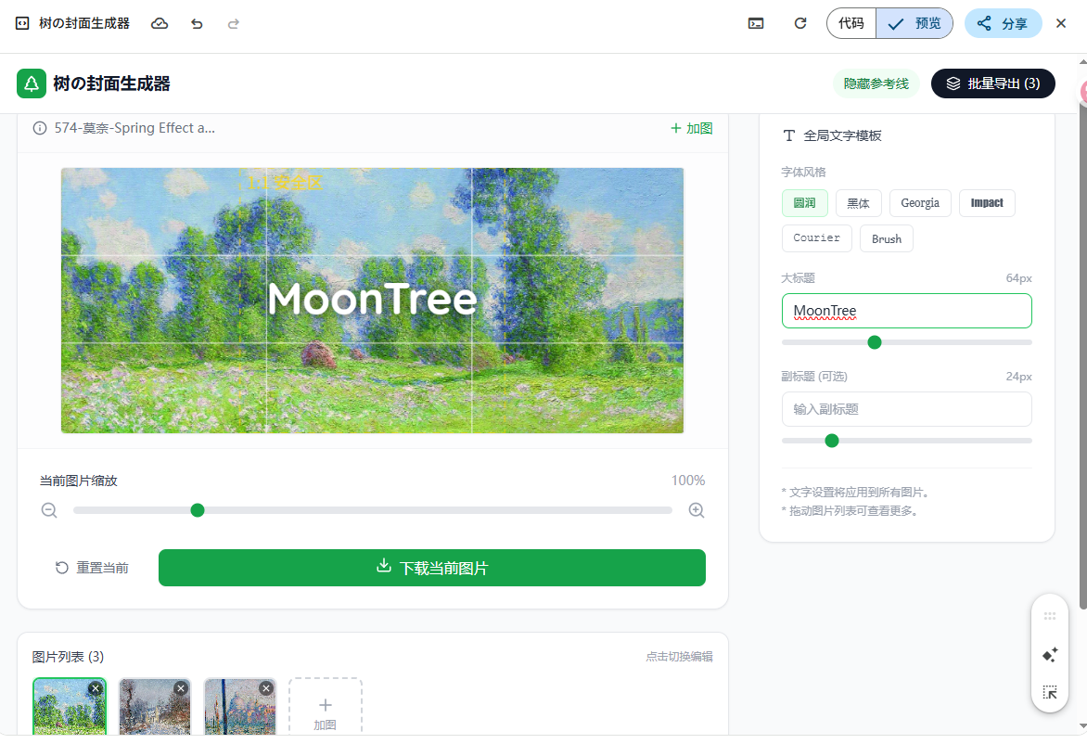Select the second image thumbnail in list

[x=154, y=711]
